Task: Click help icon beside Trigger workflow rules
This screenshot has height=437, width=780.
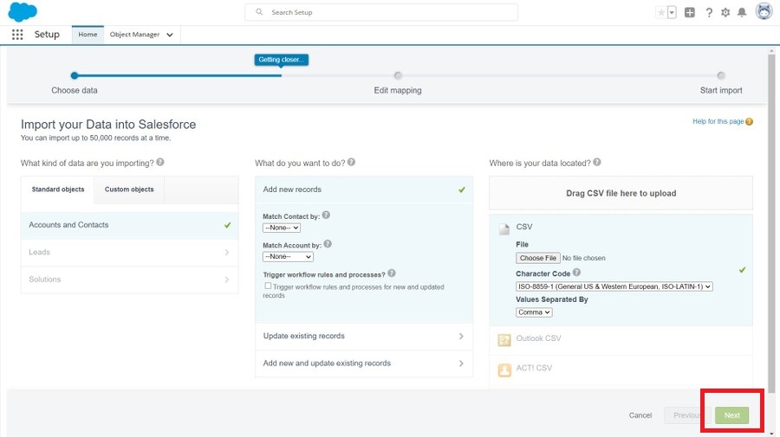Action: pyautogui.click(x=392, y=273)
